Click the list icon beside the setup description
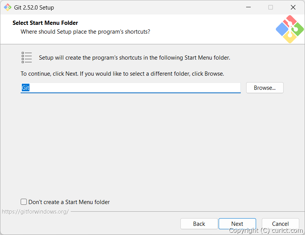 [27, 58]
